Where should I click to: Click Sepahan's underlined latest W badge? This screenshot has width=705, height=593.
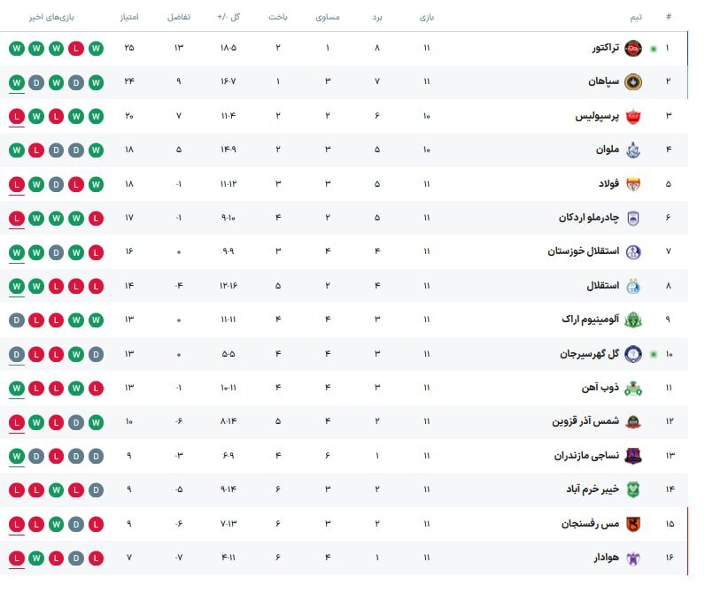point(17,82)
